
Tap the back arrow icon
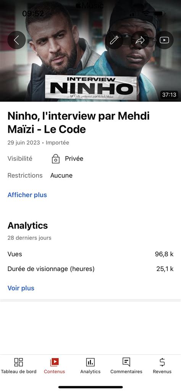point(16,40)
